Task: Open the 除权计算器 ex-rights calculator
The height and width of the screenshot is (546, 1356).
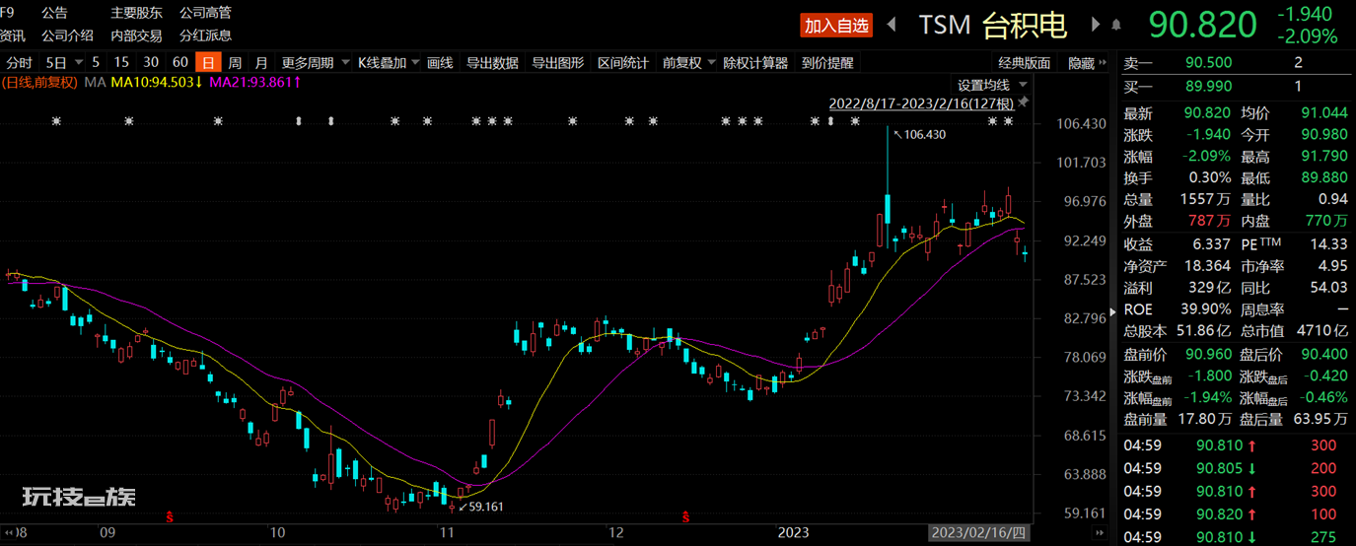Action: coord(755,63)
